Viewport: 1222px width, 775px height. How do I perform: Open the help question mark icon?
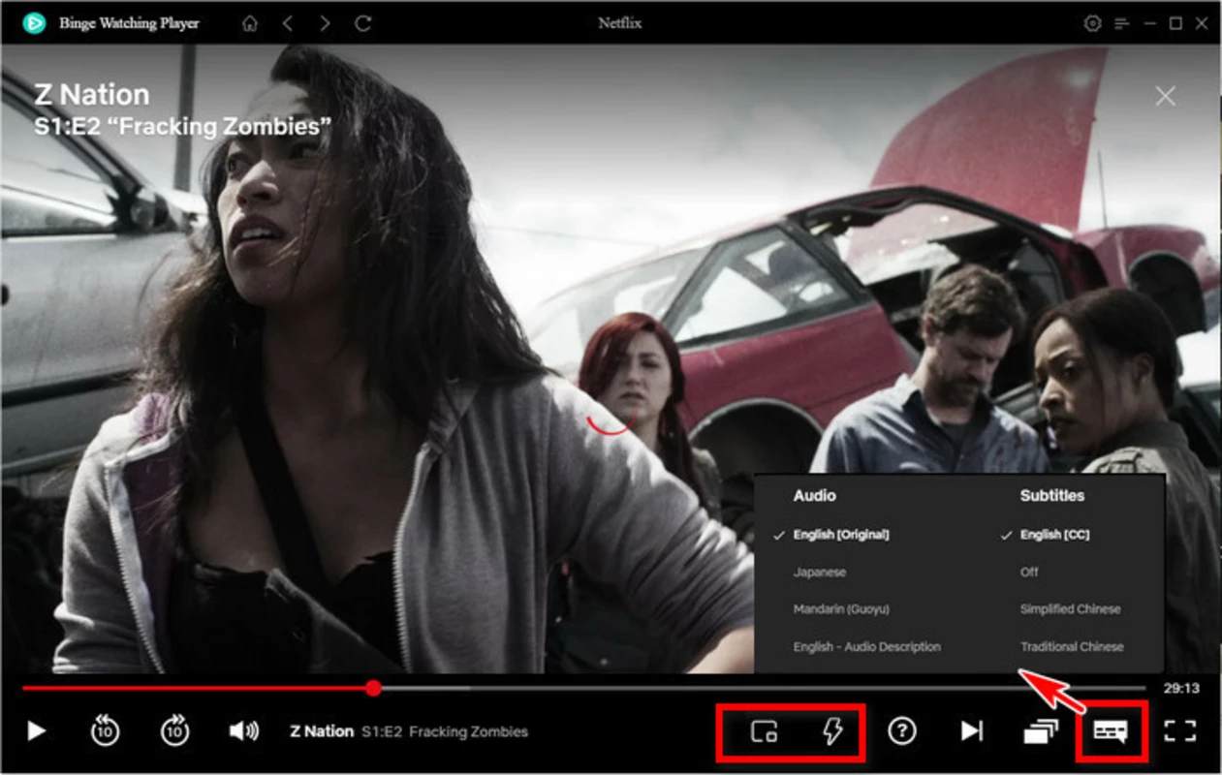point(902,731)
